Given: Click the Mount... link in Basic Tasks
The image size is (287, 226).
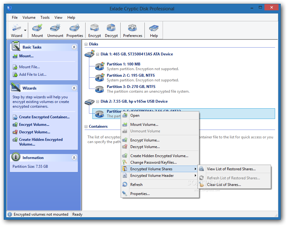Looking at the screenshot, I should coord(26,56).
